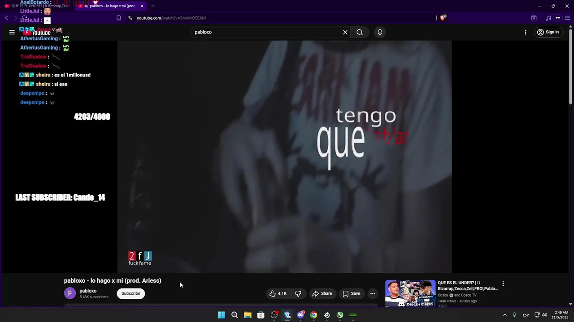Open Windows taskbar search
The width and height of the screenshot is (574, 322).
coord(235,315)
